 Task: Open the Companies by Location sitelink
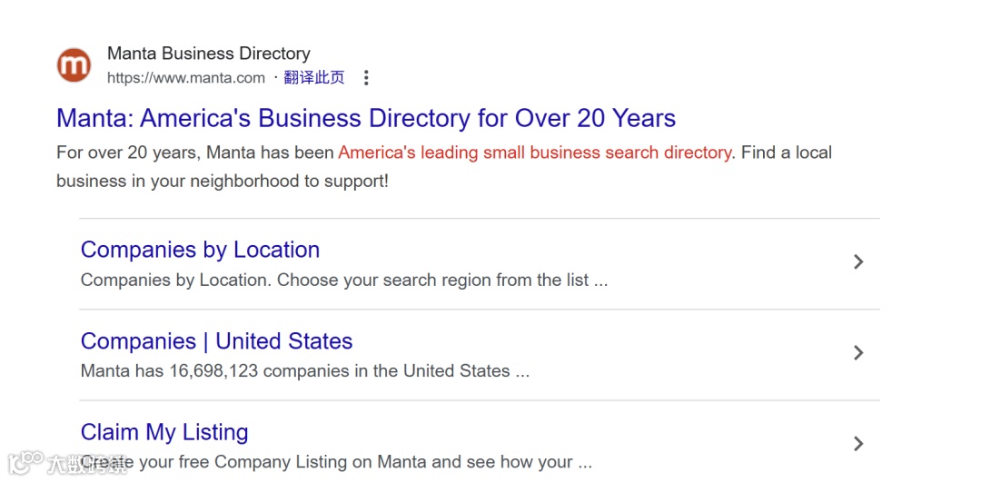[x=200, y=250]
